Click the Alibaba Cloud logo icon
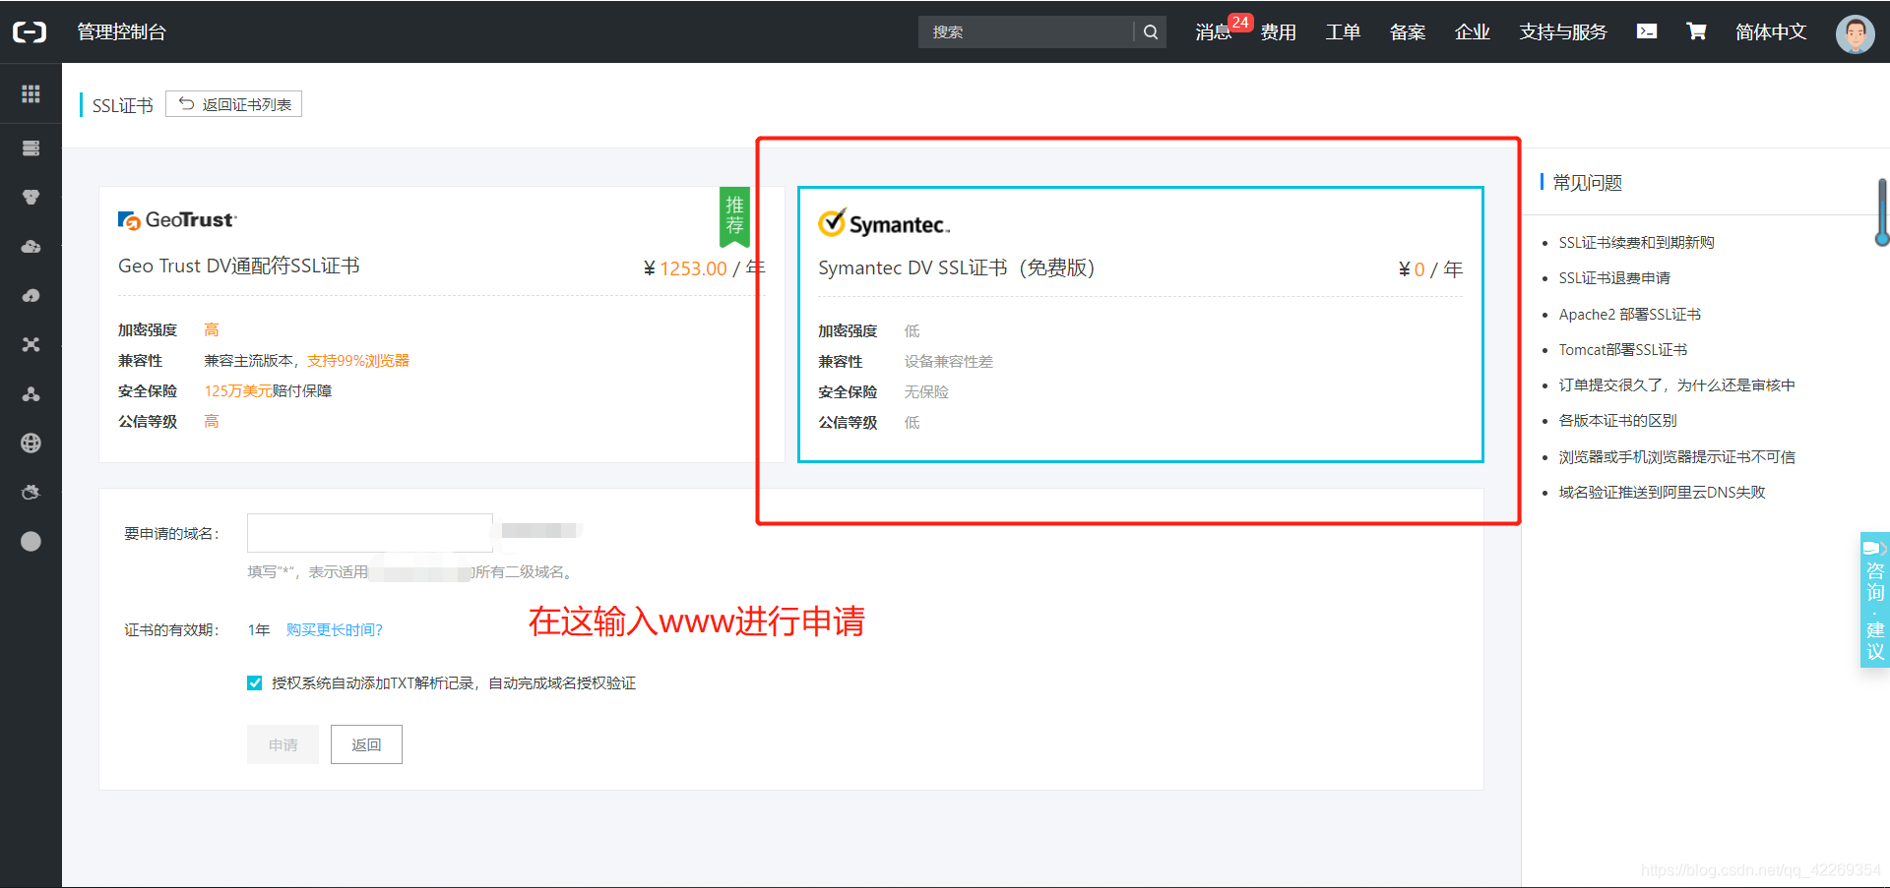The height and width of the screenshot is (888, 1890). 30,31
